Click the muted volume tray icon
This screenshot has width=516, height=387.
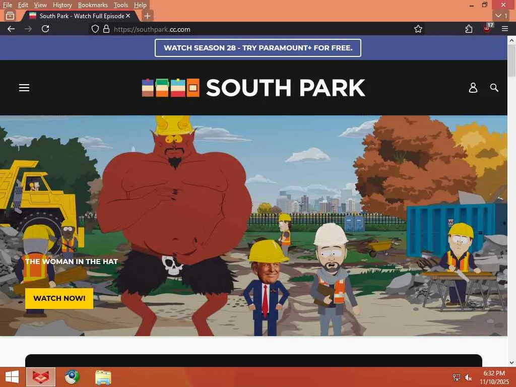pyautogui.click(x=468, y=377)
